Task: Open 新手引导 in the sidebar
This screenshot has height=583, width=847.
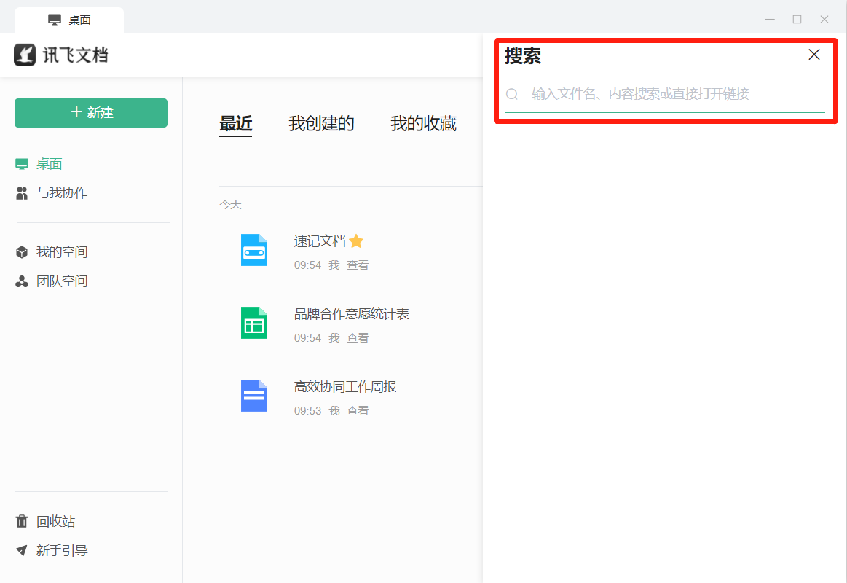Action: pos(62,551)
